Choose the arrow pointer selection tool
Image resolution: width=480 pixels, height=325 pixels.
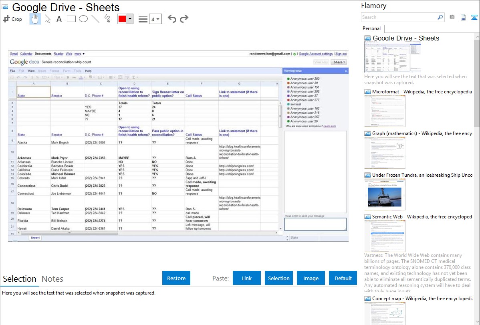click(x=47, y=19)
